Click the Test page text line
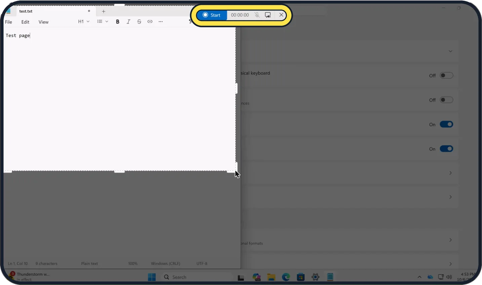Viewport: 482px width, 285px height. [18, 36]
